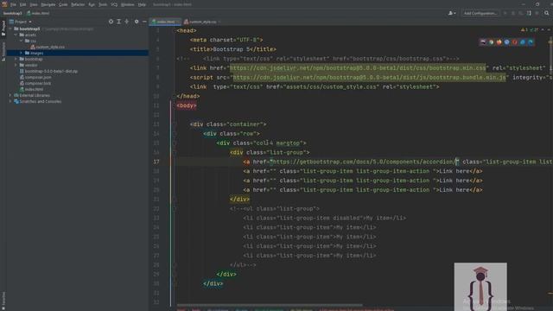Click index.html breadcrumb in navigation bar
553x311 pixels.
click(x=38, y=13)
